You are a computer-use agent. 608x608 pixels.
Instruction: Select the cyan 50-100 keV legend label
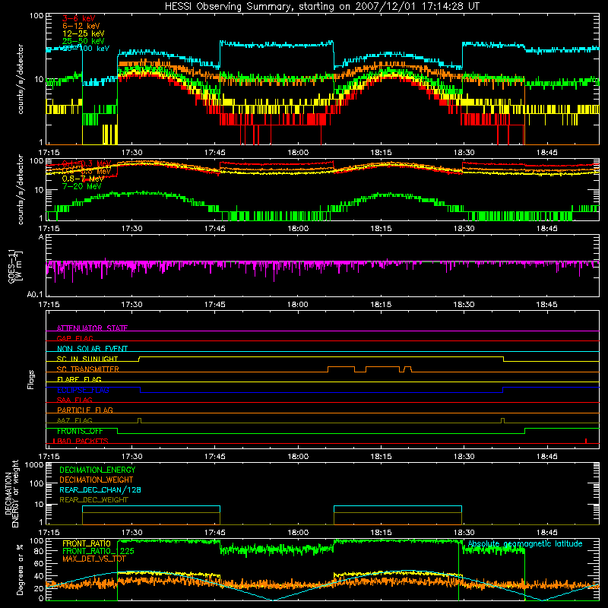(86, 49)
